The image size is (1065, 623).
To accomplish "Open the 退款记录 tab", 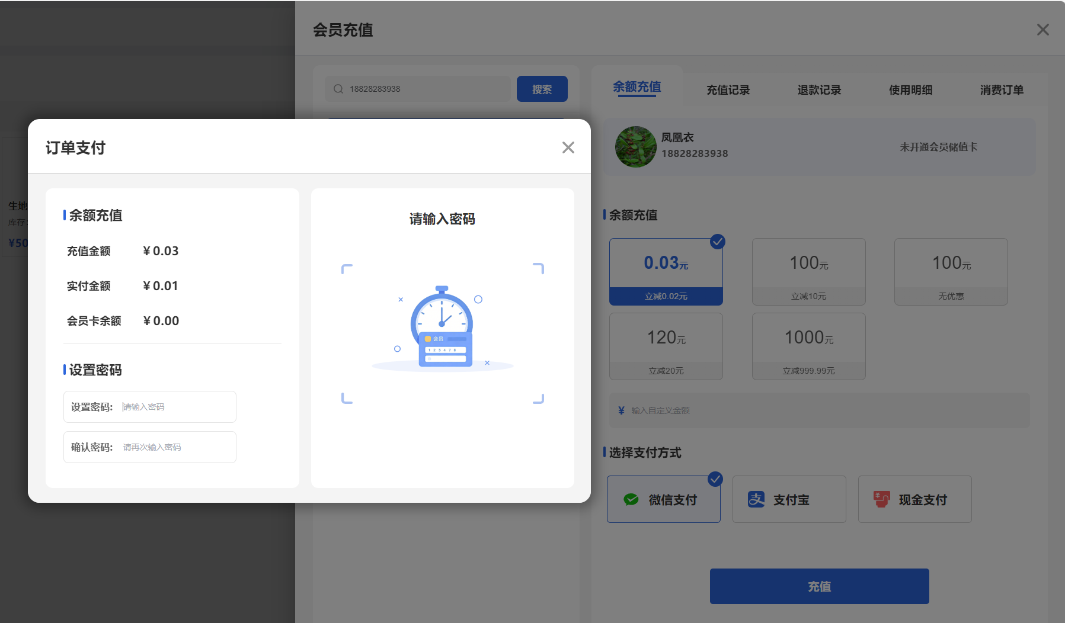I will coord(819,89).
